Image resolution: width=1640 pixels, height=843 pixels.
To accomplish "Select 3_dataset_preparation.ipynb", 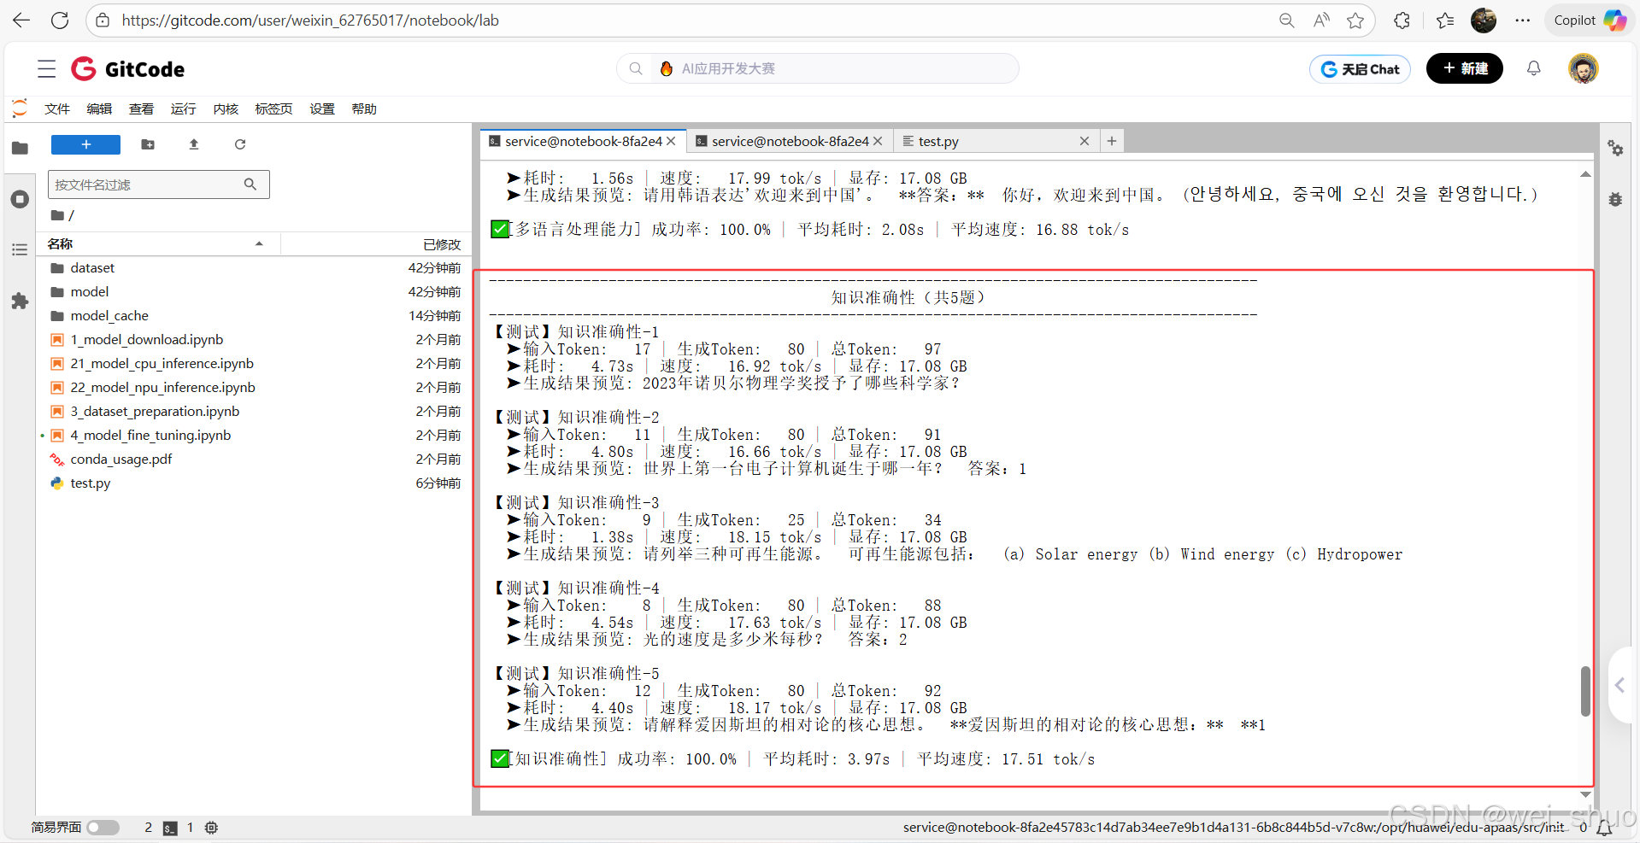I will 254,412.
